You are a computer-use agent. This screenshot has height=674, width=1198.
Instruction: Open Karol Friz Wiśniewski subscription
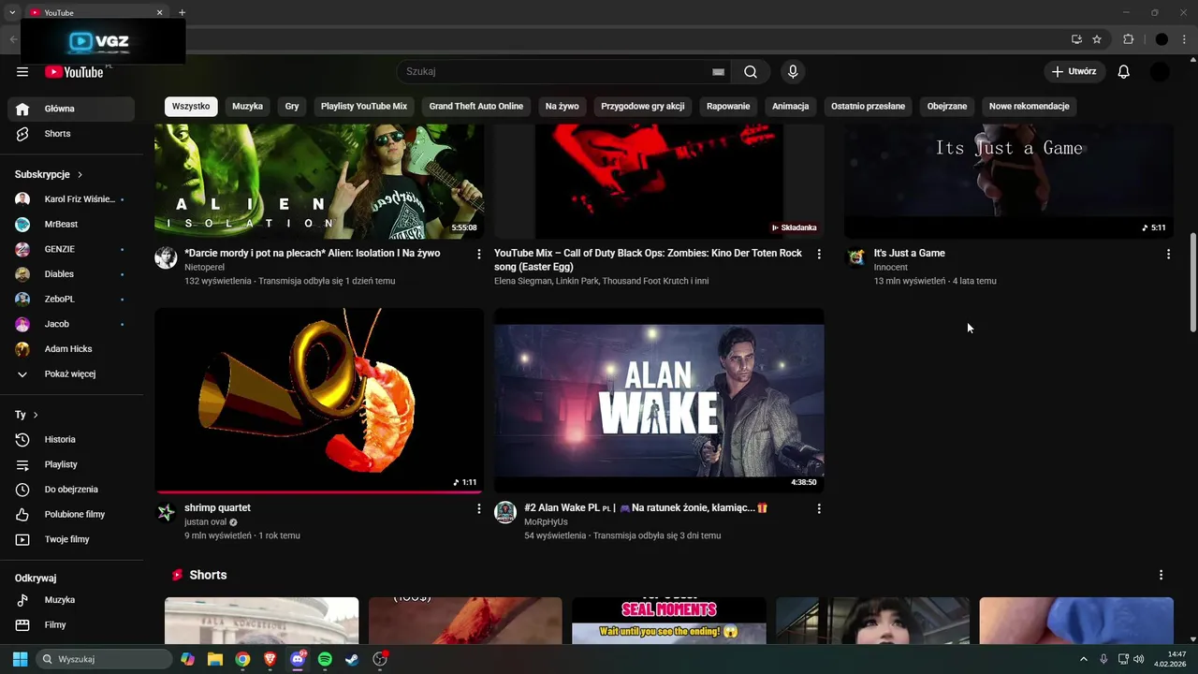pyautogui.click(x=71, y=199)
